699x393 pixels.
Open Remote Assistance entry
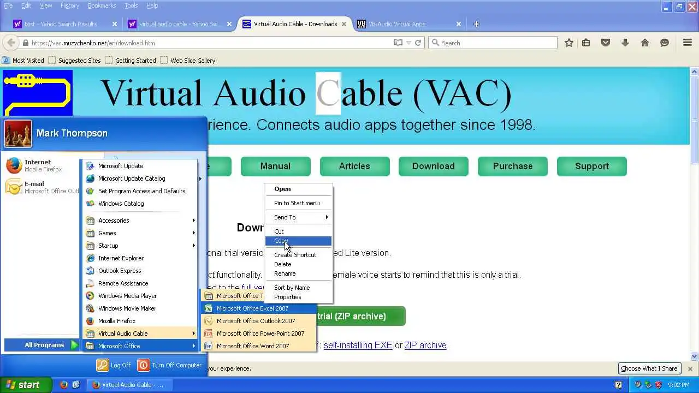[x=139, y=283]
